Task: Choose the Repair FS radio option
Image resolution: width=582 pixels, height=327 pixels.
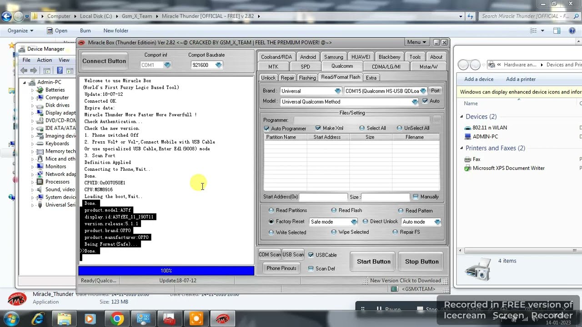Action: (x=395, y=232)
